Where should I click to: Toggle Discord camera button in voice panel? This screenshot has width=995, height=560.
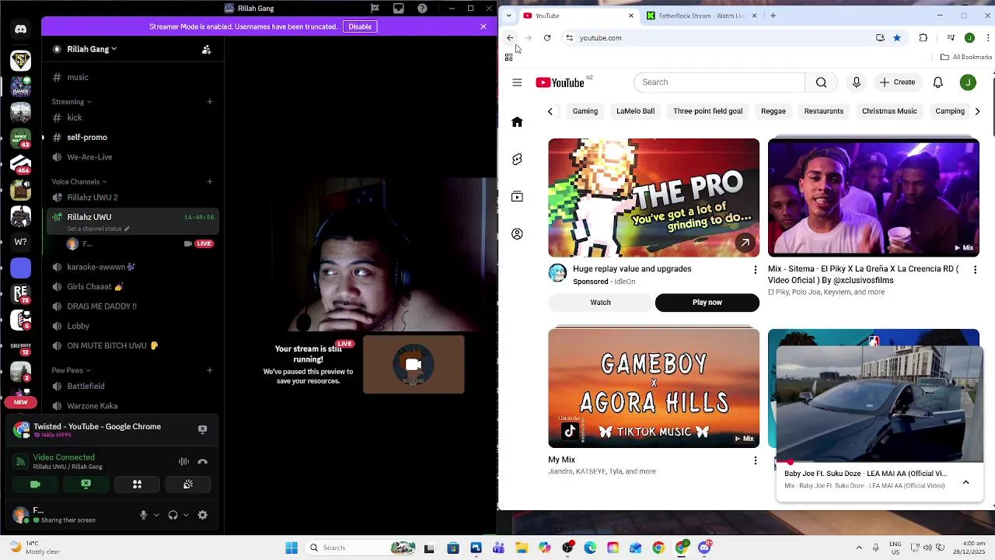click(x=35, y=485)
